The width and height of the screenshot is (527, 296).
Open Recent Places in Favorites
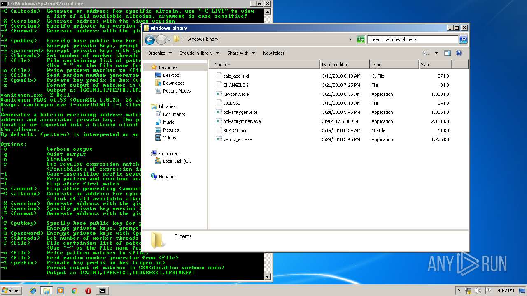[177, 91]
